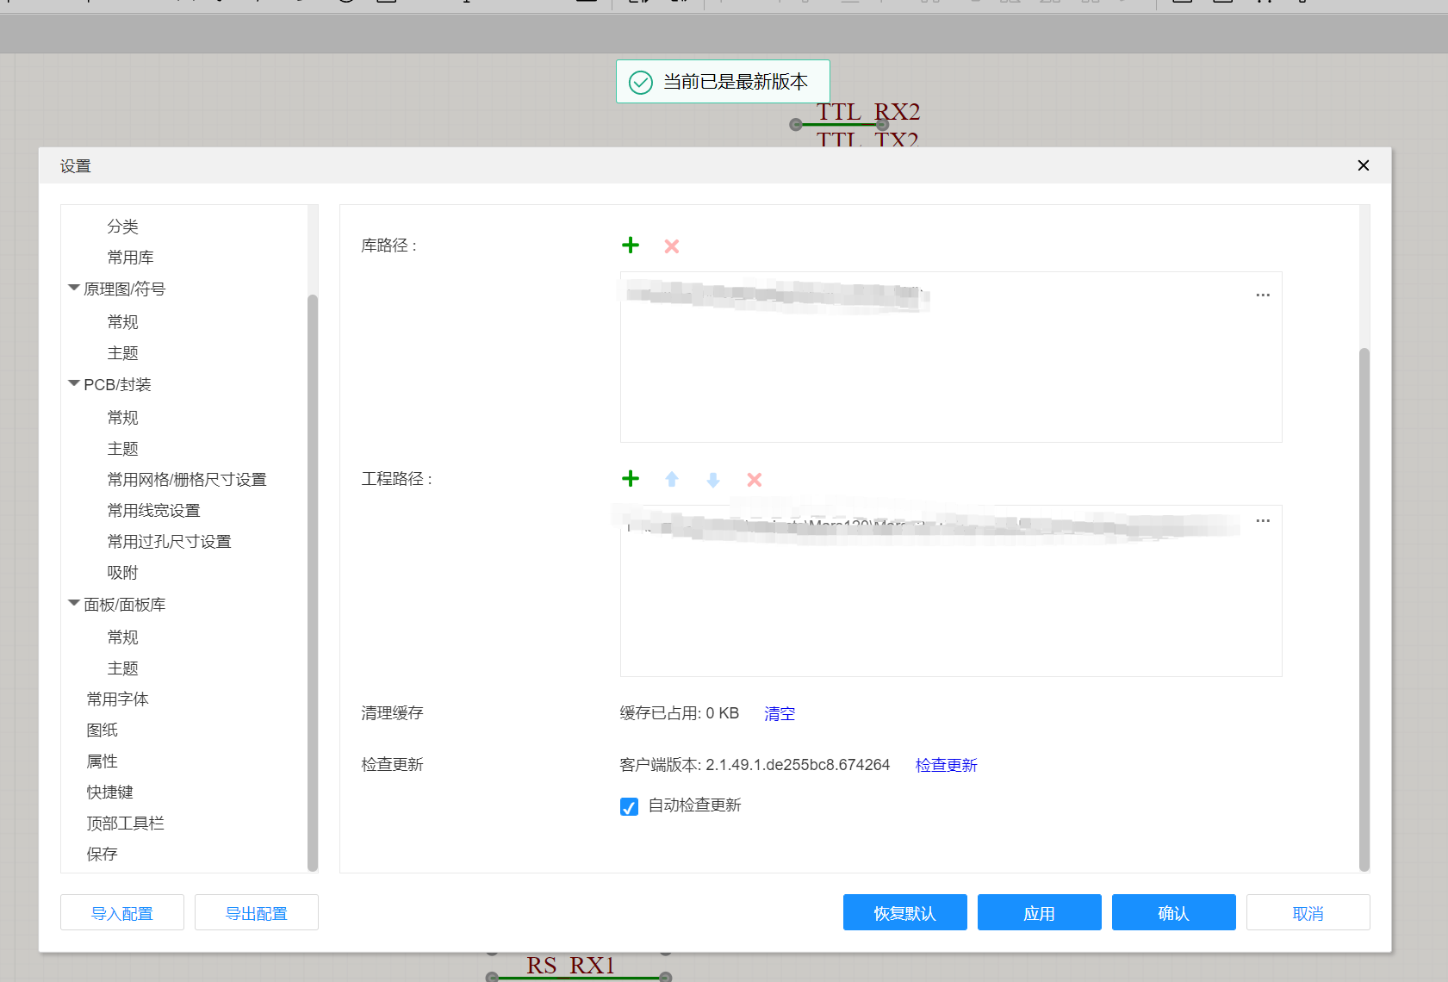Collapse the PCB/封装 tree section

74,384
